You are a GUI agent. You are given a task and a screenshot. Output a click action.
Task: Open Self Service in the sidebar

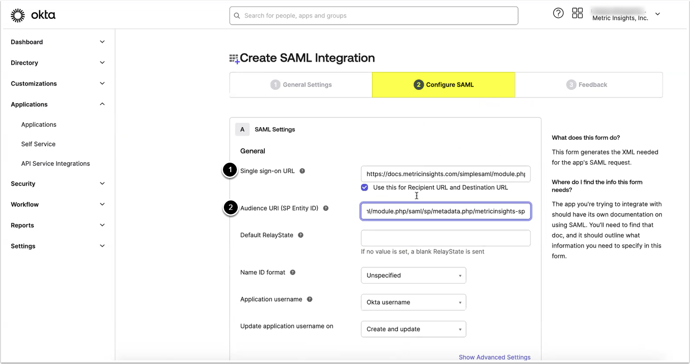coord(38,144)
